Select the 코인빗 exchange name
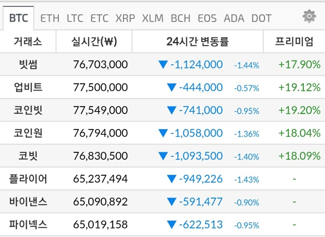This screenshot has width=325, height=237. tap(28, 110)
